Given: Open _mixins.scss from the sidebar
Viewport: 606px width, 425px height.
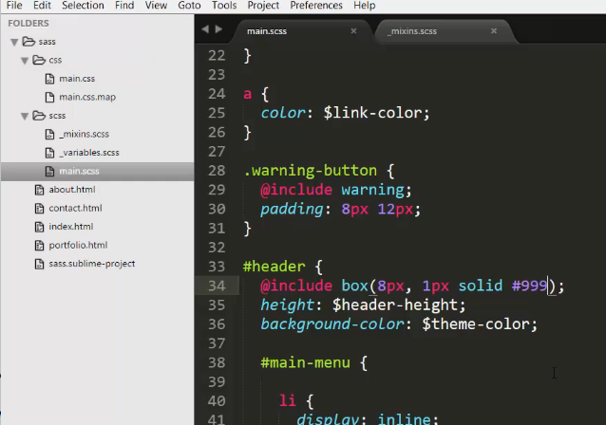Looking at the screenshot, I should click(x=85, y=135).
